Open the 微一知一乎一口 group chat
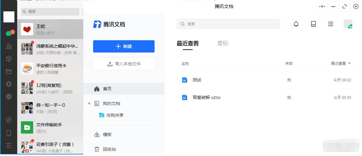 (x=50, y=108)
